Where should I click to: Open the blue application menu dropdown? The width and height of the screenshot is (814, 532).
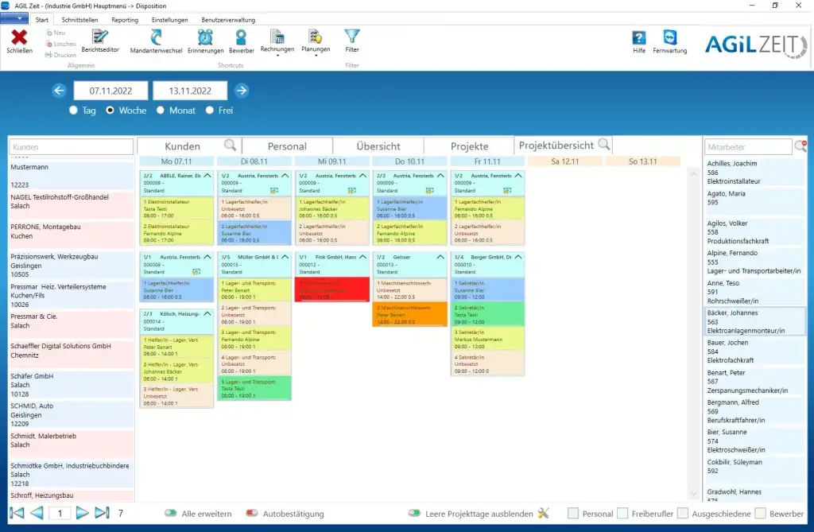14,19
